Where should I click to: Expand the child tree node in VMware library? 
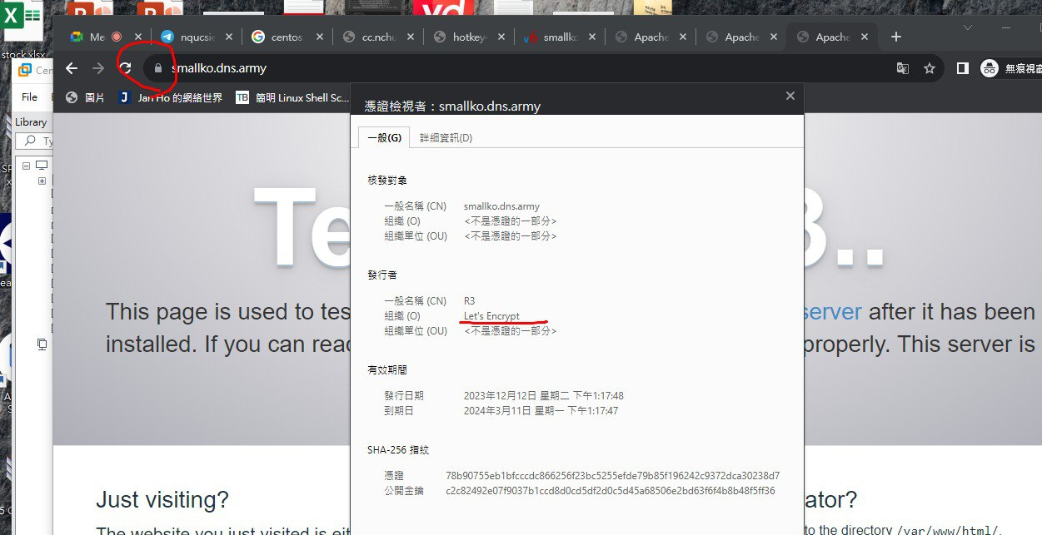click(42, 181)
